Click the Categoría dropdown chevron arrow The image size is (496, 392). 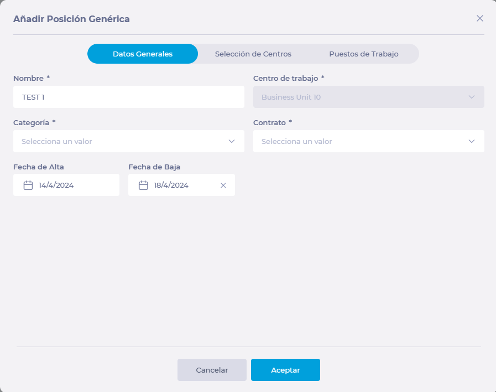[232, 141]
